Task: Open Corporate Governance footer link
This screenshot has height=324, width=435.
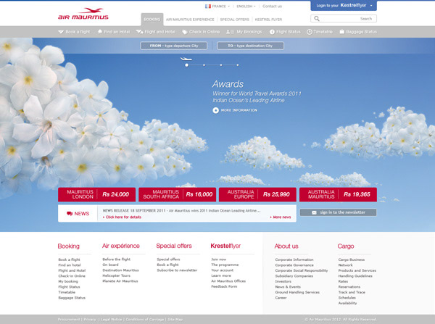Action: pos(294,265)
